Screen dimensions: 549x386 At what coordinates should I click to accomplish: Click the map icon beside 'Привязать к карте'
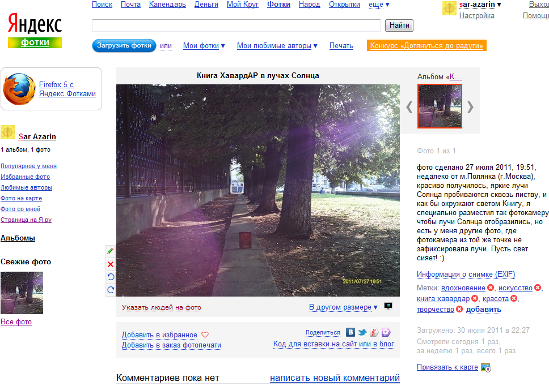click(x=485, y=367)
